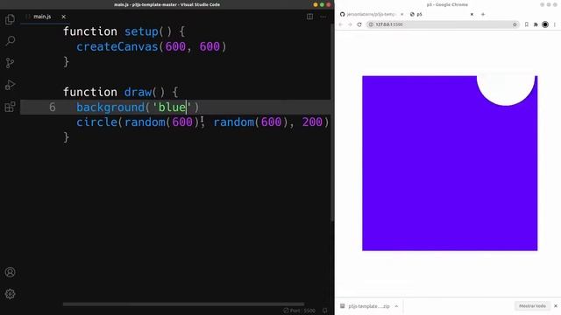Open the Manage gear settings menu
This screenshot has width=561, height=315.
[10, 294]
